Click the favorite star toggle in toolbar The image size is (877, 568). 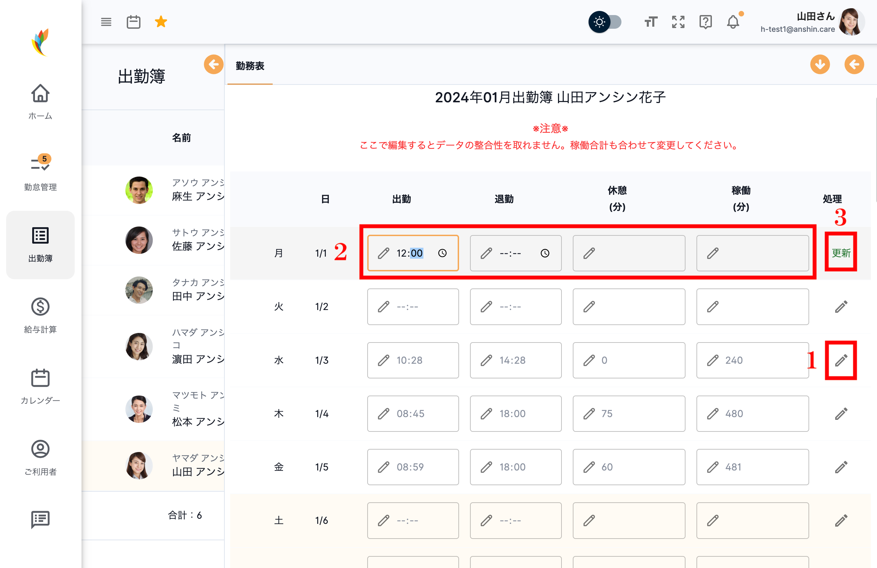point(161,22)
